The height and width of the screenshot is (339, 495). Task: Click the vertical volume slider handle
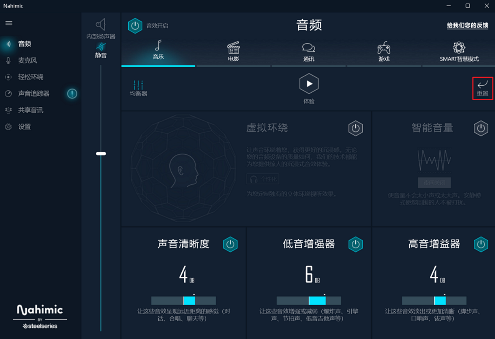click(101, 154)
